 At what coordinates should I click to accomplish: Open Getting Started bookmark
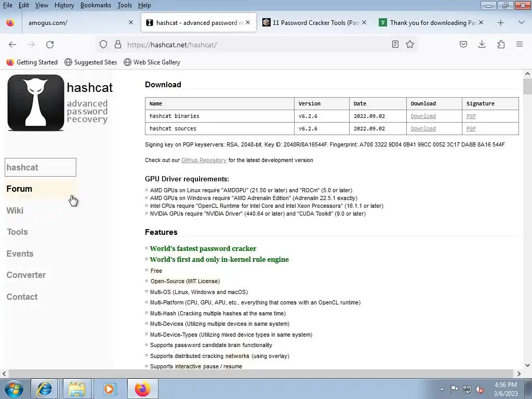pos(32,62)
